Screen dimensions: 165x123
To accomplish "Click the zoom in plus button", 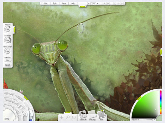I will 98,3.
